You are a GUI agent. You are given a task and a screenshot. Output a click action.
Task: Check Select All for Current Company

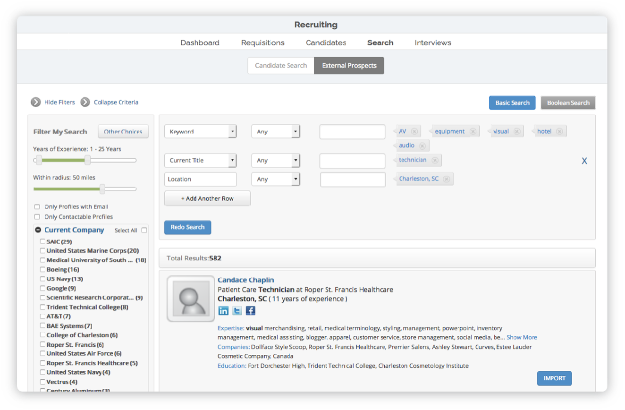pos(144,230)
